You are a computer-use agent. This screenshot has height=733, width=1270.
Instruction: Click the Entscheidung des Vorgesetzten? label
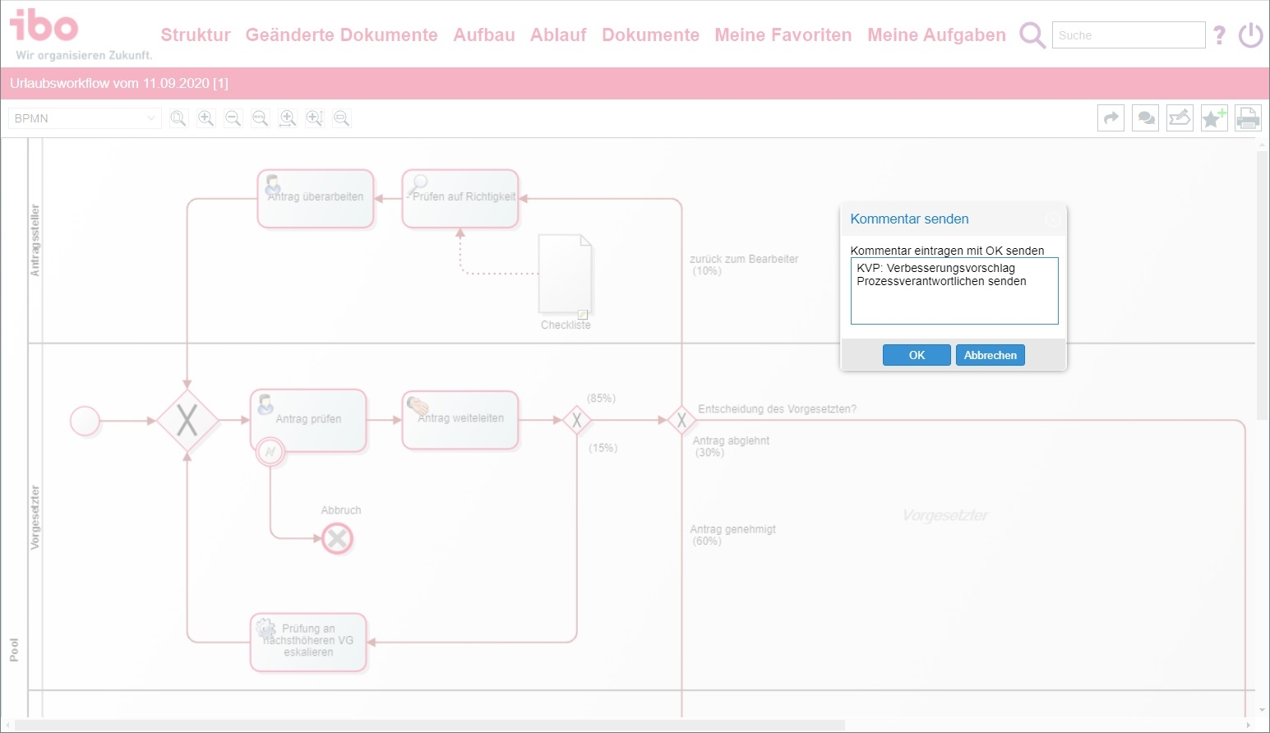point(778,409)
